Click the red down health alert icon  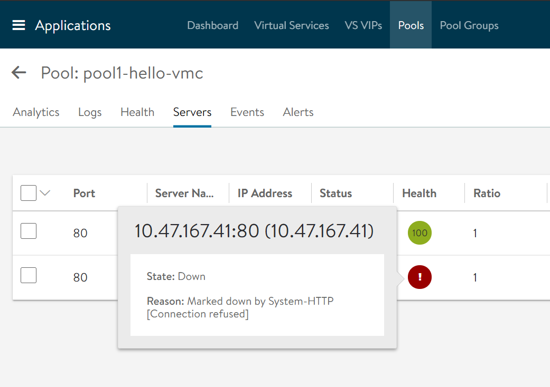tap(420, 277)
